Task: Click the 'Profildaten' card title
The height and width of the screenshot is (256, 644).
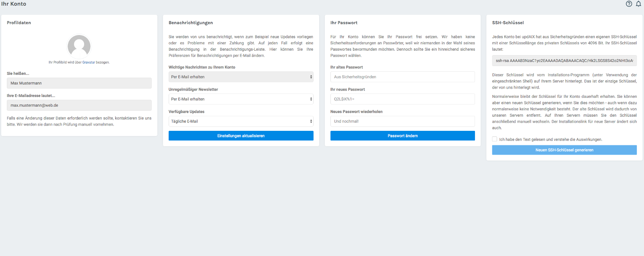Action: pyautogui.click(x=19, y=23)
